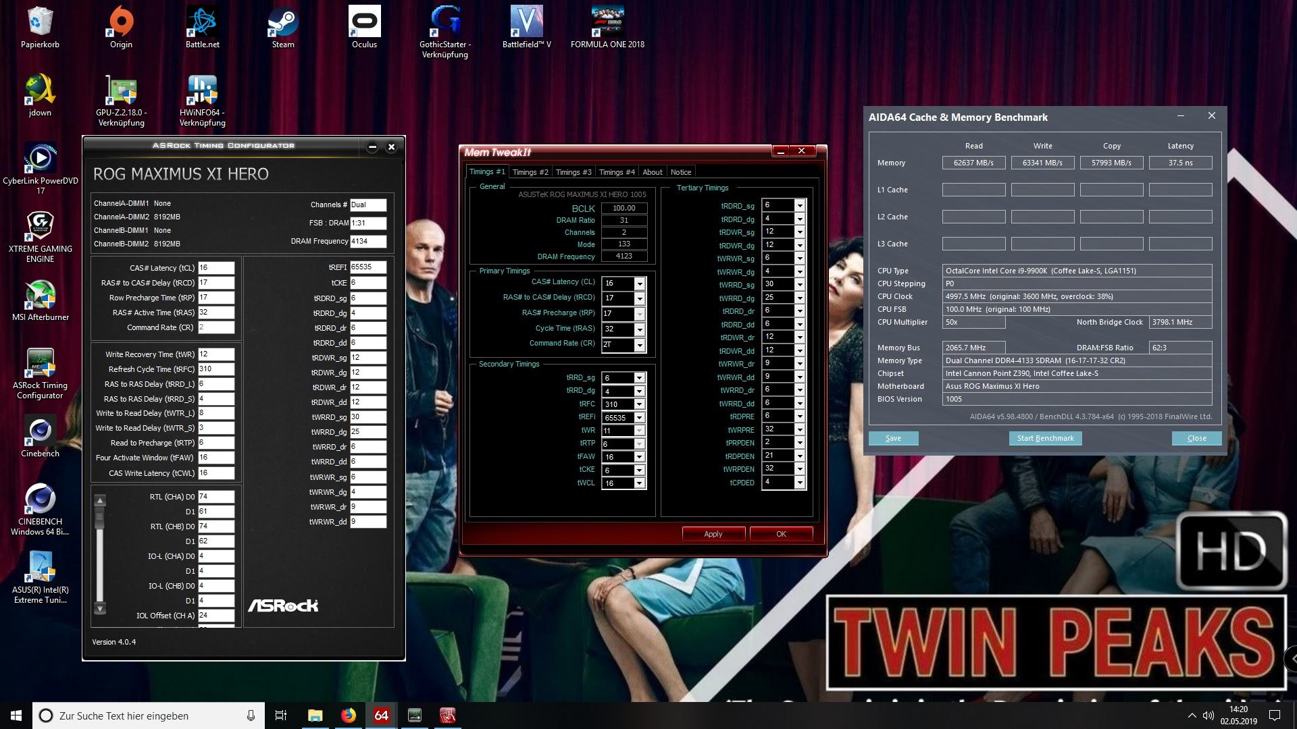Click Save in AIDA64 benchmark window
The image size is (1297, 729).
pyautogui.click(x=893, y=438)
